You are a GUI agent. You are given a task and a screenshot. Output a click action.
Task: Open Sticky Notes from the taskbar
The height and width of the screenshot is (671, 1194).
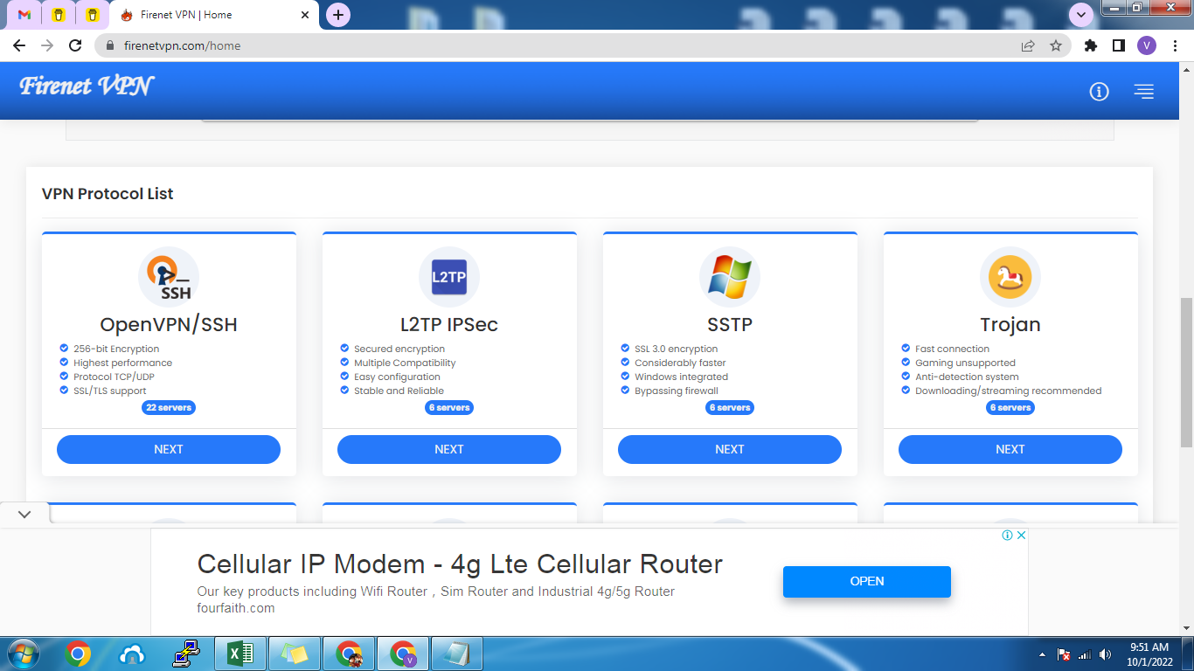point(295,654)
